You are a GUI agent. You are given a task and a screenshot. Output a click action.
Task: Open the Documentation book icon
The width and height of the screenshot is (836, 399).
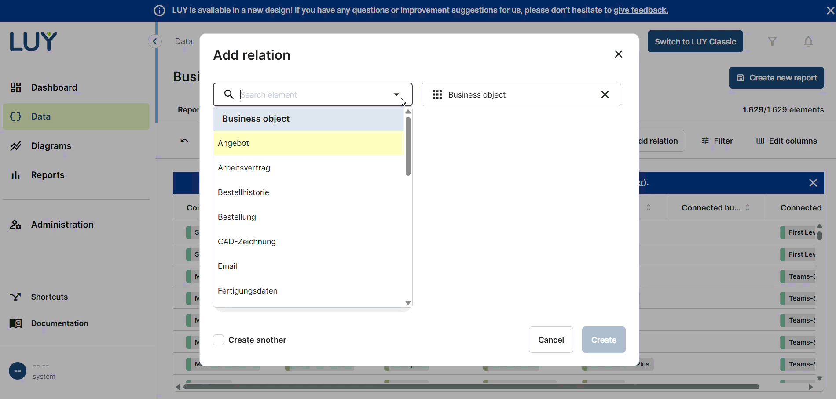(15, 323)
